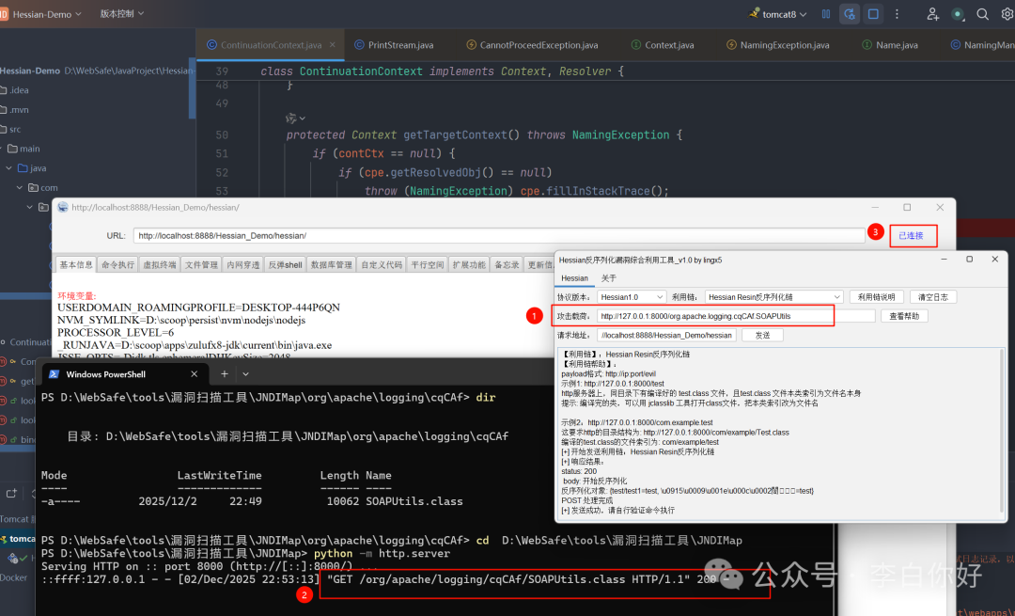
Task: Click the 清空日志 clear log button
Action: (933, 296)
